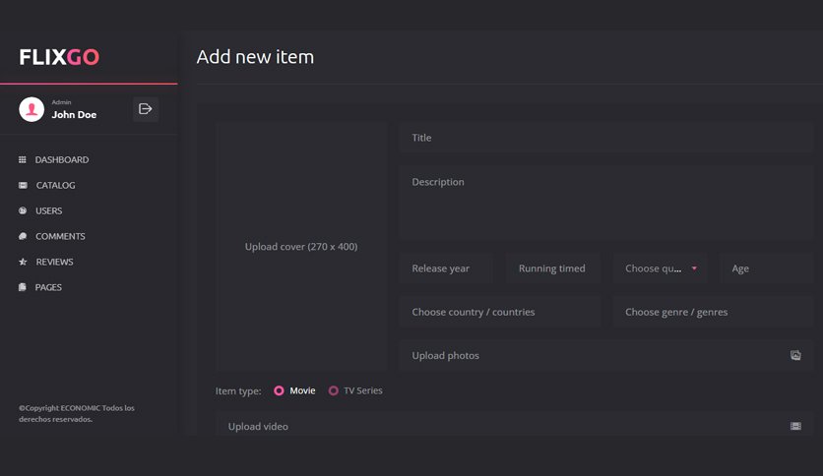Image resolution: width=823 pixels, height=476 pixels.
Task: Click the logout icon beside John Doe
Action: click(146, 109)
